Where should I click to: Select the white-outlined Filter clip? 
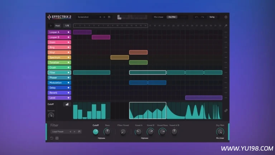coord(148,72)
